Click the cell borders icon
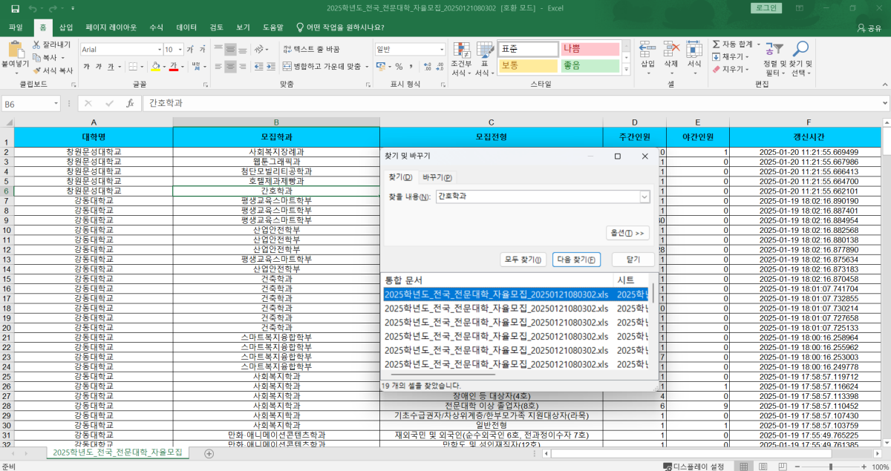The width and height of the screenshot is (891, 471). coord(131,67)
